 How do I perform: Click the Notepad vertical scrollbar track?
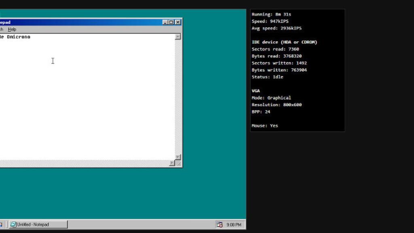click(178, 97)
